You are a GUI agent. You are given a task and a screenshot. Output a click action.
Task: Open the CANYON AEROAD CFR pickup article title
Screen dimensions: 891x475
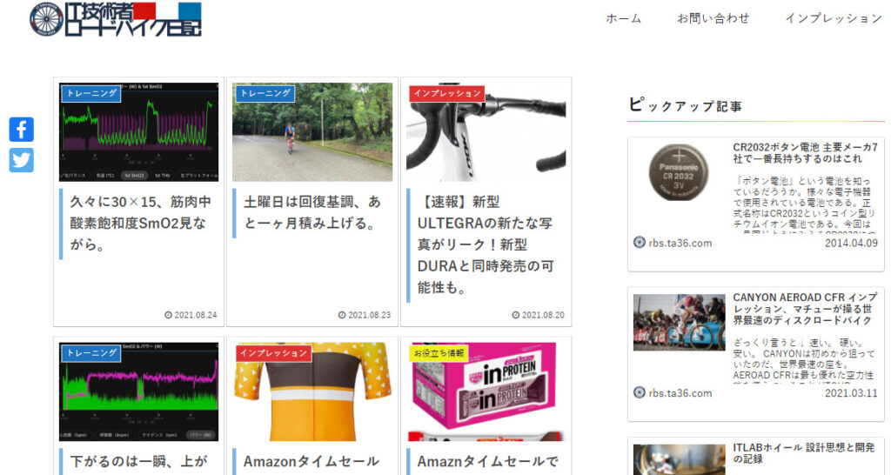[805, 309]
